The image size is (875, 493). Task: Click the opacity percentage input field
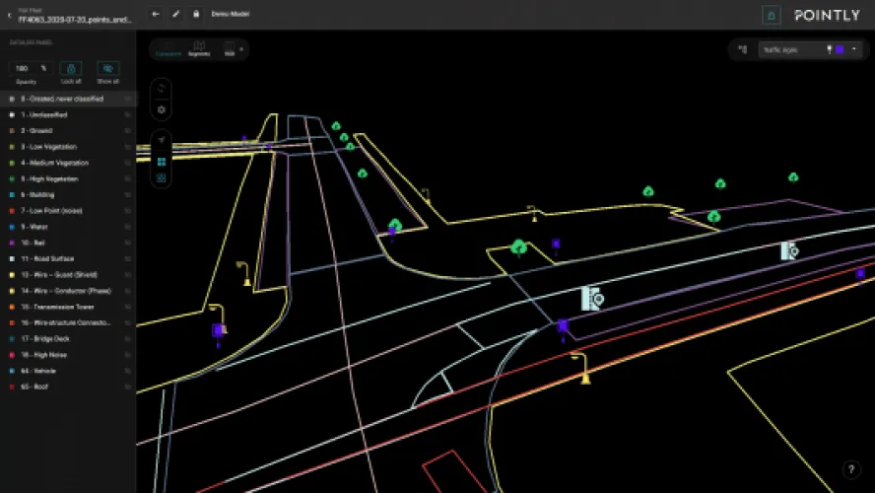tap(27, 68)
